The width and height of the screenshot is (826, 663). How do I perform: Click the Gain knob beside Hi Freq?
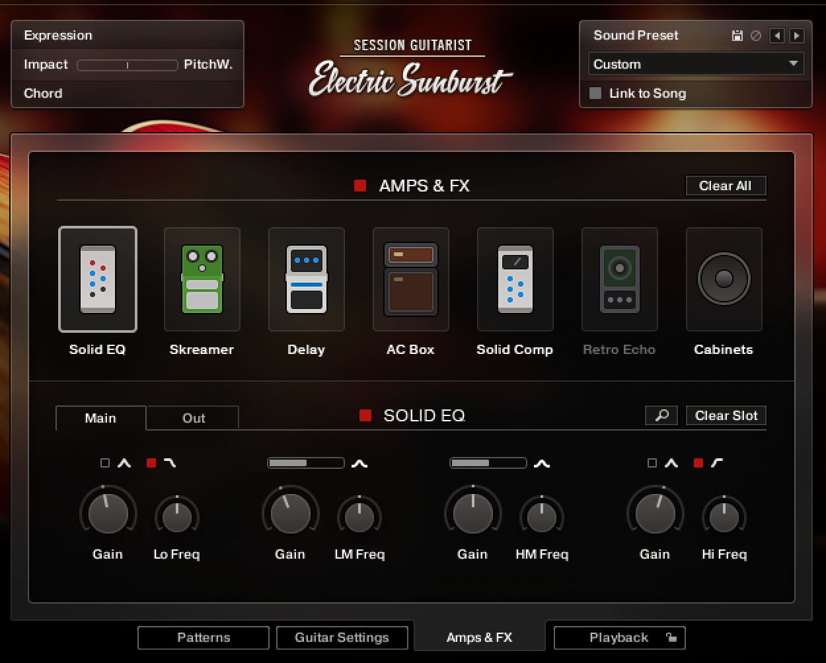[655, 514]
